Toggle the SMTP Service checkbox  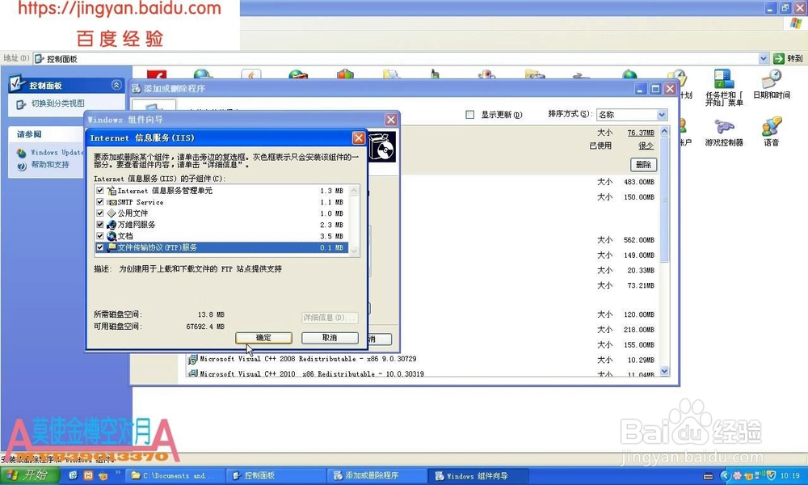pos(100,202)
